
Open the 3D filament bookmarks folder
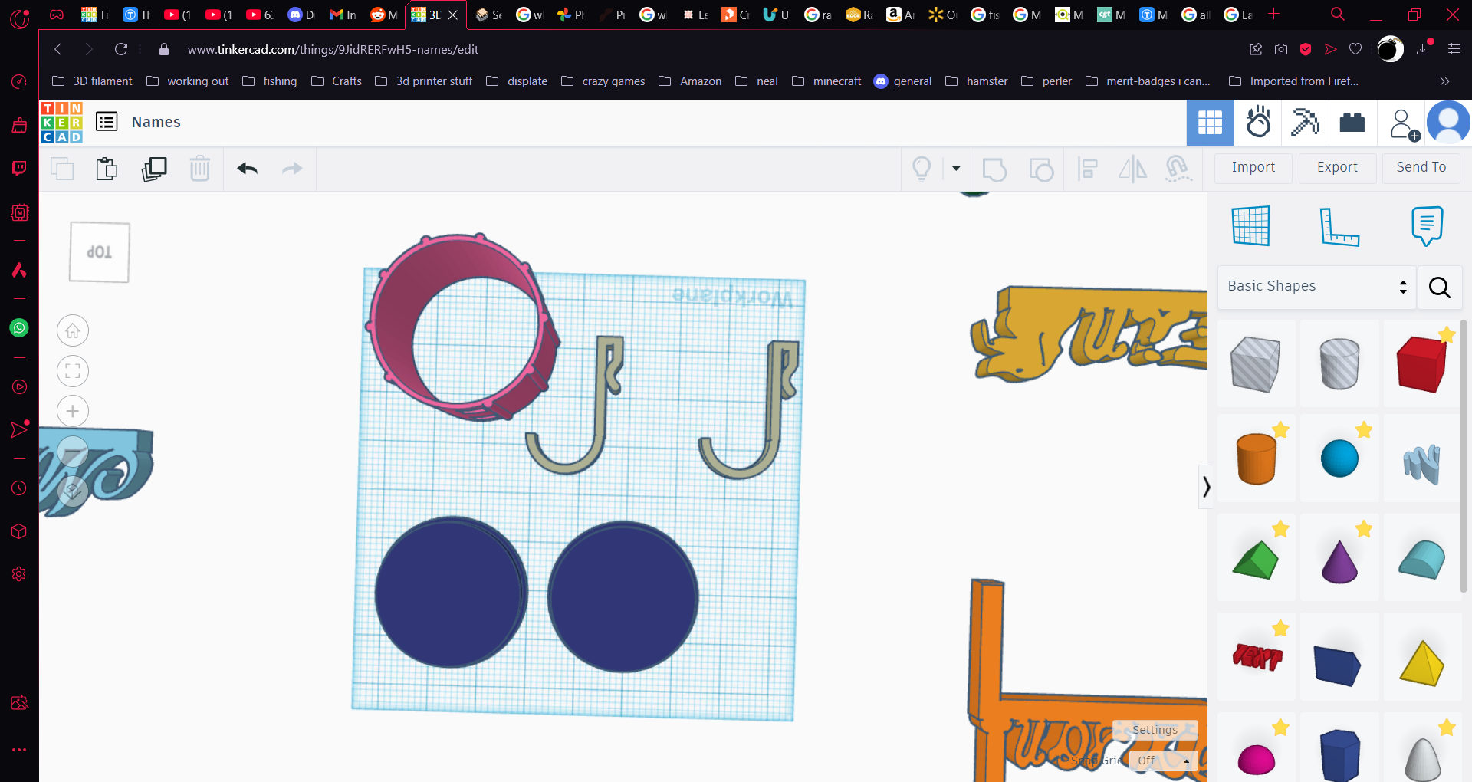coord(92,81)
